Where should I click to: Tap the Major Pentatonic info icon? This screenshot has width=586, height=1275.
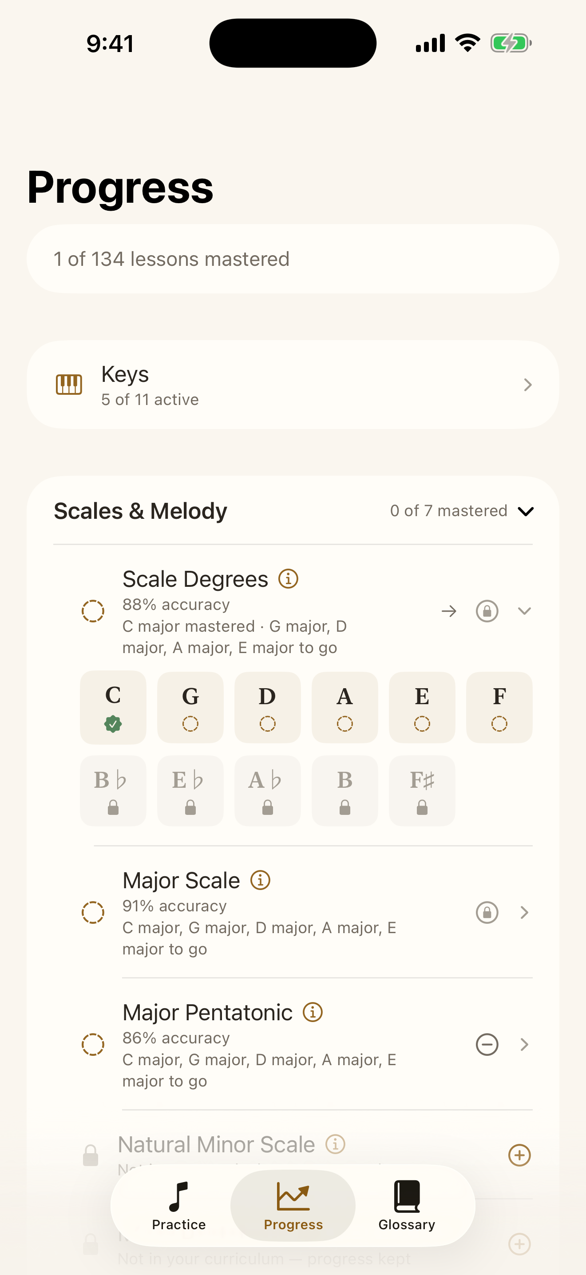pos(313,1012)
